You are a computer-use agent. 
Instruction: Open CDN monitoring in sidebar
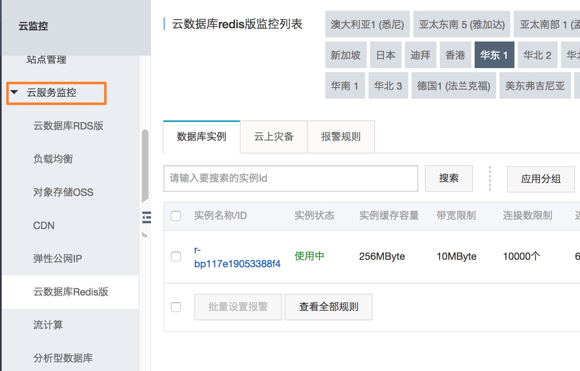click(x=44, y=225)
